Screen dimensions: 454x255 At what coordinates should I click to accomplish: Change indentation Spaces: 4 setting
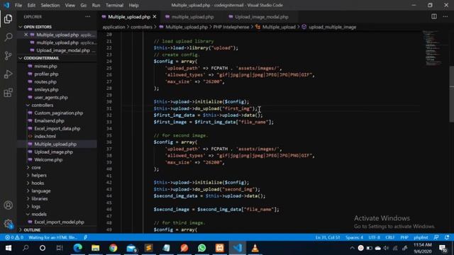pos(354,237)
